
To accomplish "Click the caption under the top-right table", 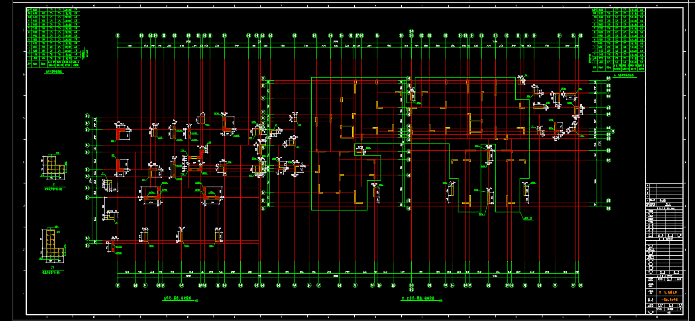I will [x=623, y=75].
